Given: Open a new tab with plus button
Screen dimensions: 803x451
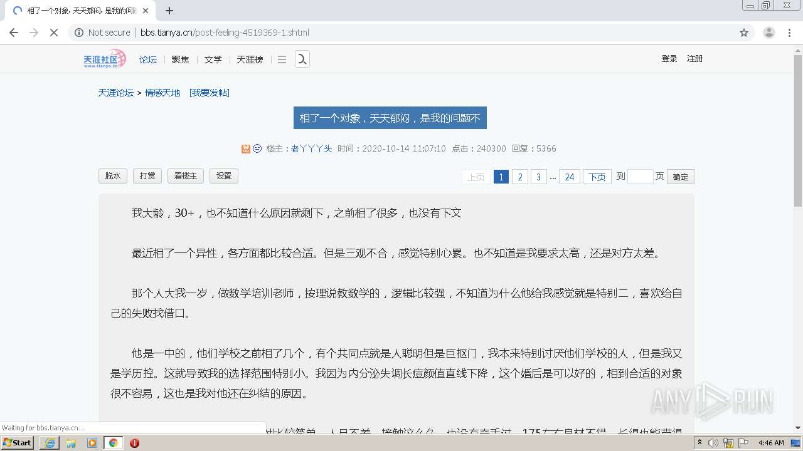Looking at the screenshot, I should click(x=169, y=11).
